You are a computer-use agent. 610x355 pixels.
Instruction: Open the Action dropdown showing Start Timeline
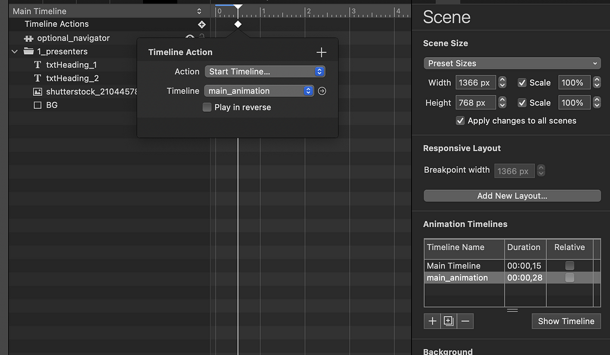(265, 71)
